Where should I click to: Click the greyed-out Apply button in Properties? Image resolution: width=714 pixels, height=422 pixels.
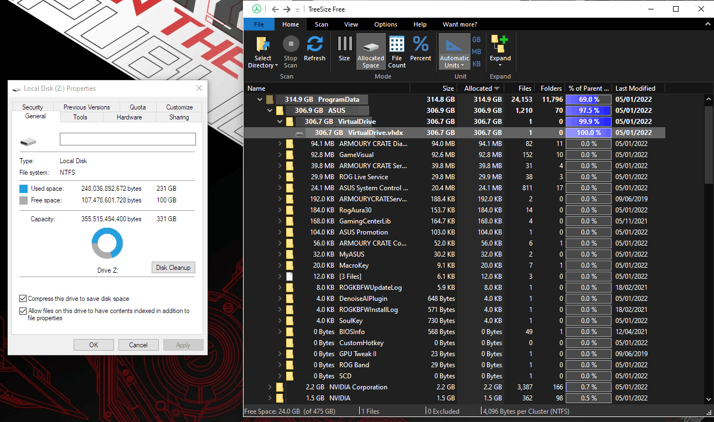(x=183, y=345)
